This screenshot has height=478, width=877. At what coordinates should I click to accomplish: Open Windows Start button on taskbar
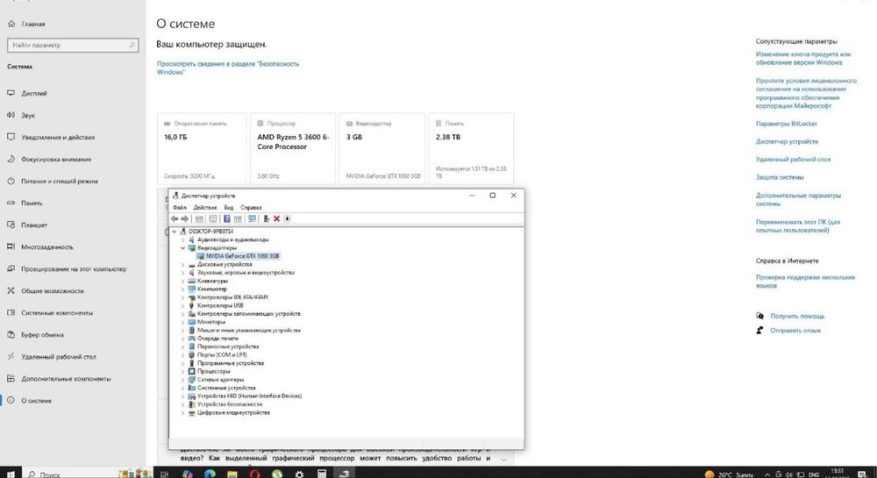pyautogui.click(x=11, y=474)
